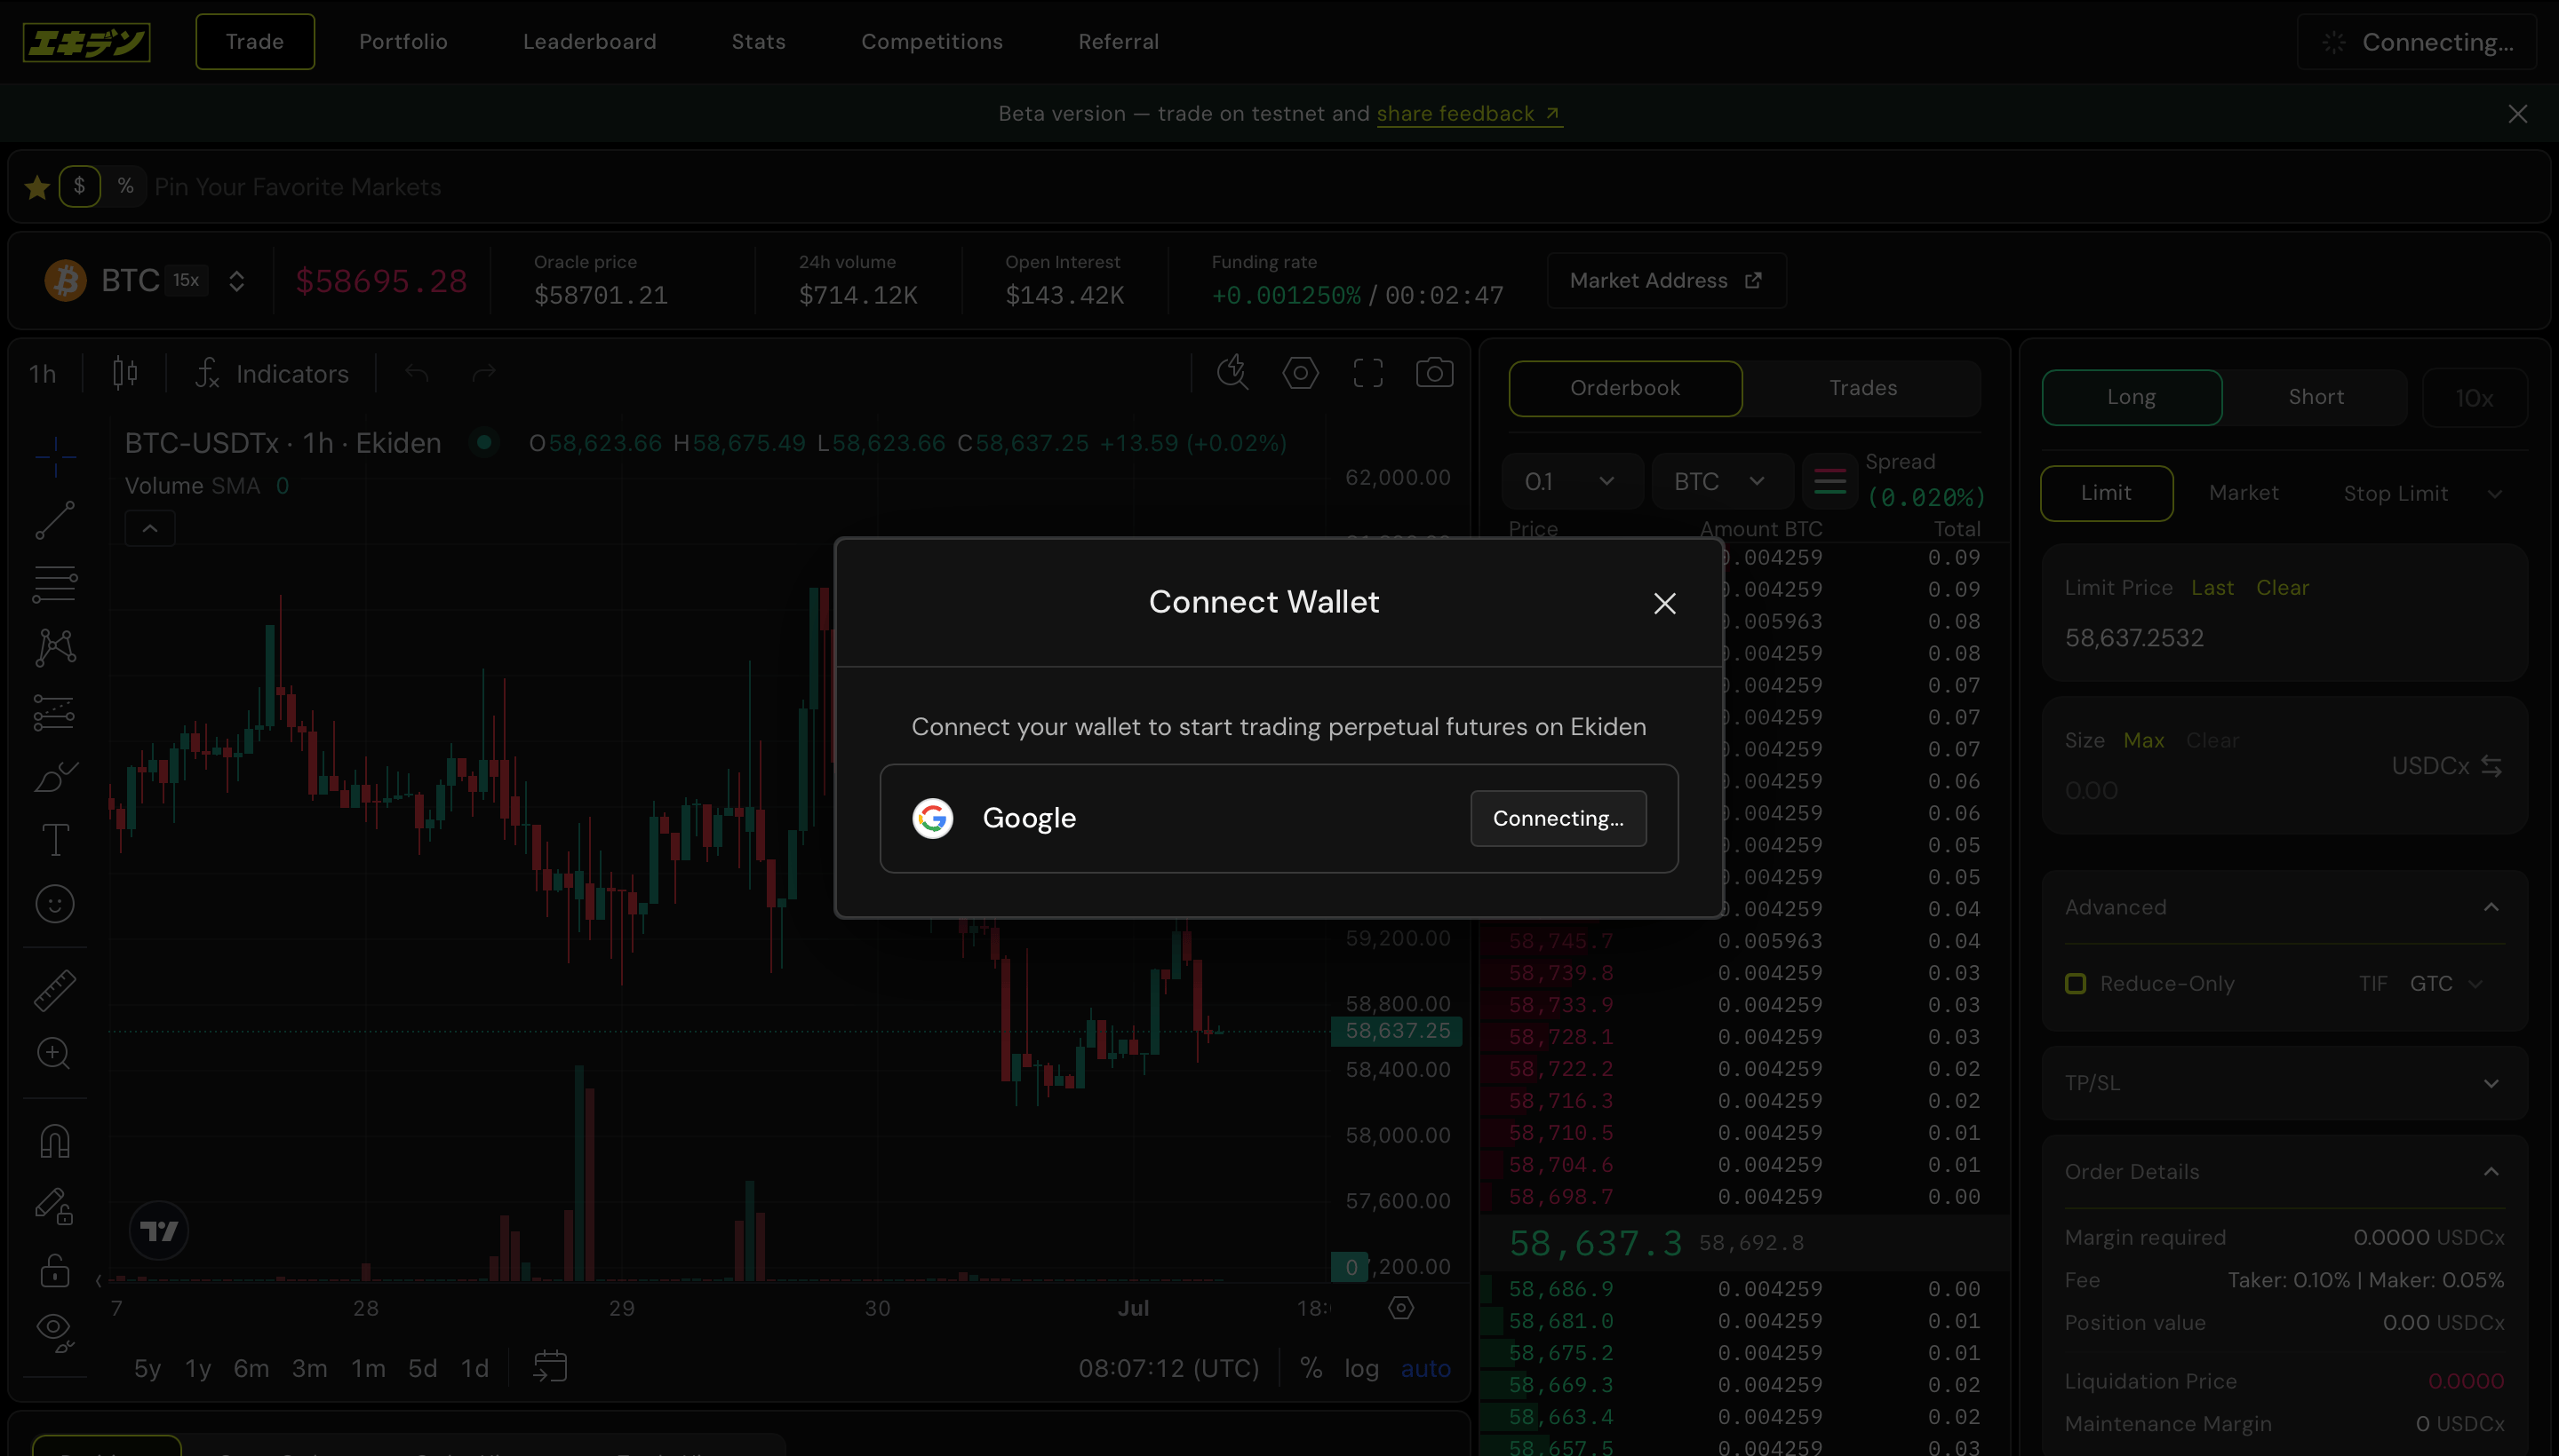Toggle fullscreen chart mode
Viewport: 2559px width, 1456px height.
coord(1368,374)
